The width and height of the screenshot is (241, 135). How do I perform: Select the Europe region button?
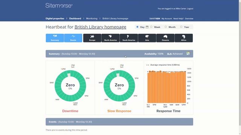tap(92, 38)
